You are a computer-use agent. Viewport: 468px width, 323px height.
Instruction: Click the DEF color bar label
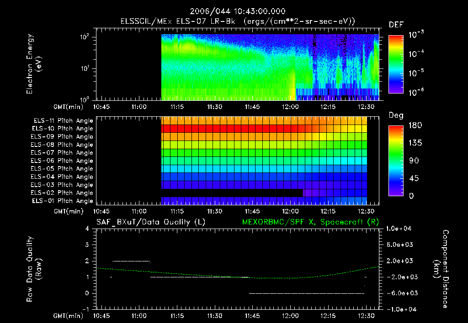396,25
